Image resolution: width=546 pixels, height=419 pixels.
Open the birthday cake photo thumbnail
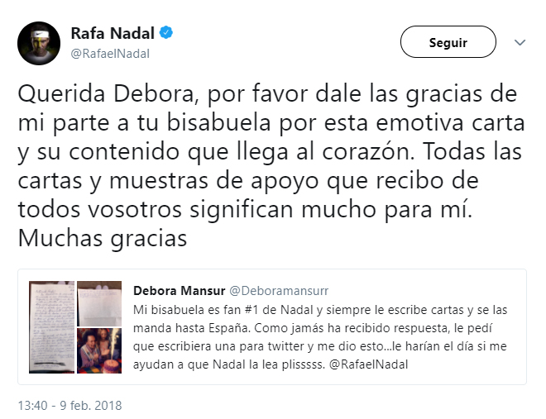pyautogui.click(x=99, y=350)
